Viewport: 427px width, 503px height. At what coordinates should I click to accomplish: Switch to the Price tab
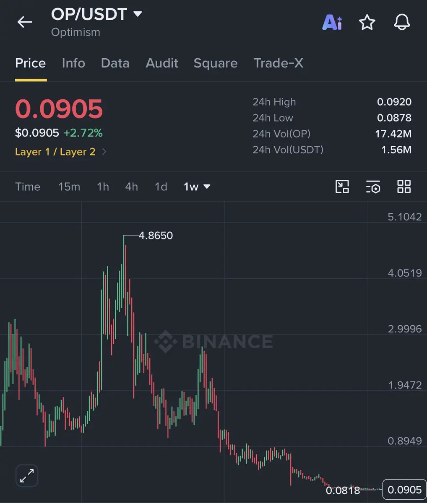(30, 63)
